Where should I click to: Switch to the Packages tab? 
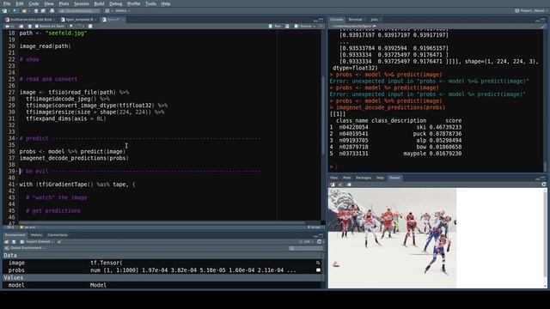pyautogui.click(x=364, y=178)
